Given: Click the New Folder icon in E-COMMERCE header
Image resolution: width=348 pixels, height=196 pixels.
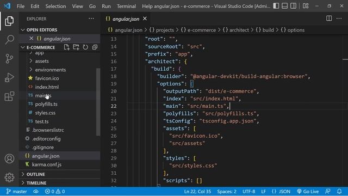Looking at the screenshot, I should (x=76, y=47).
